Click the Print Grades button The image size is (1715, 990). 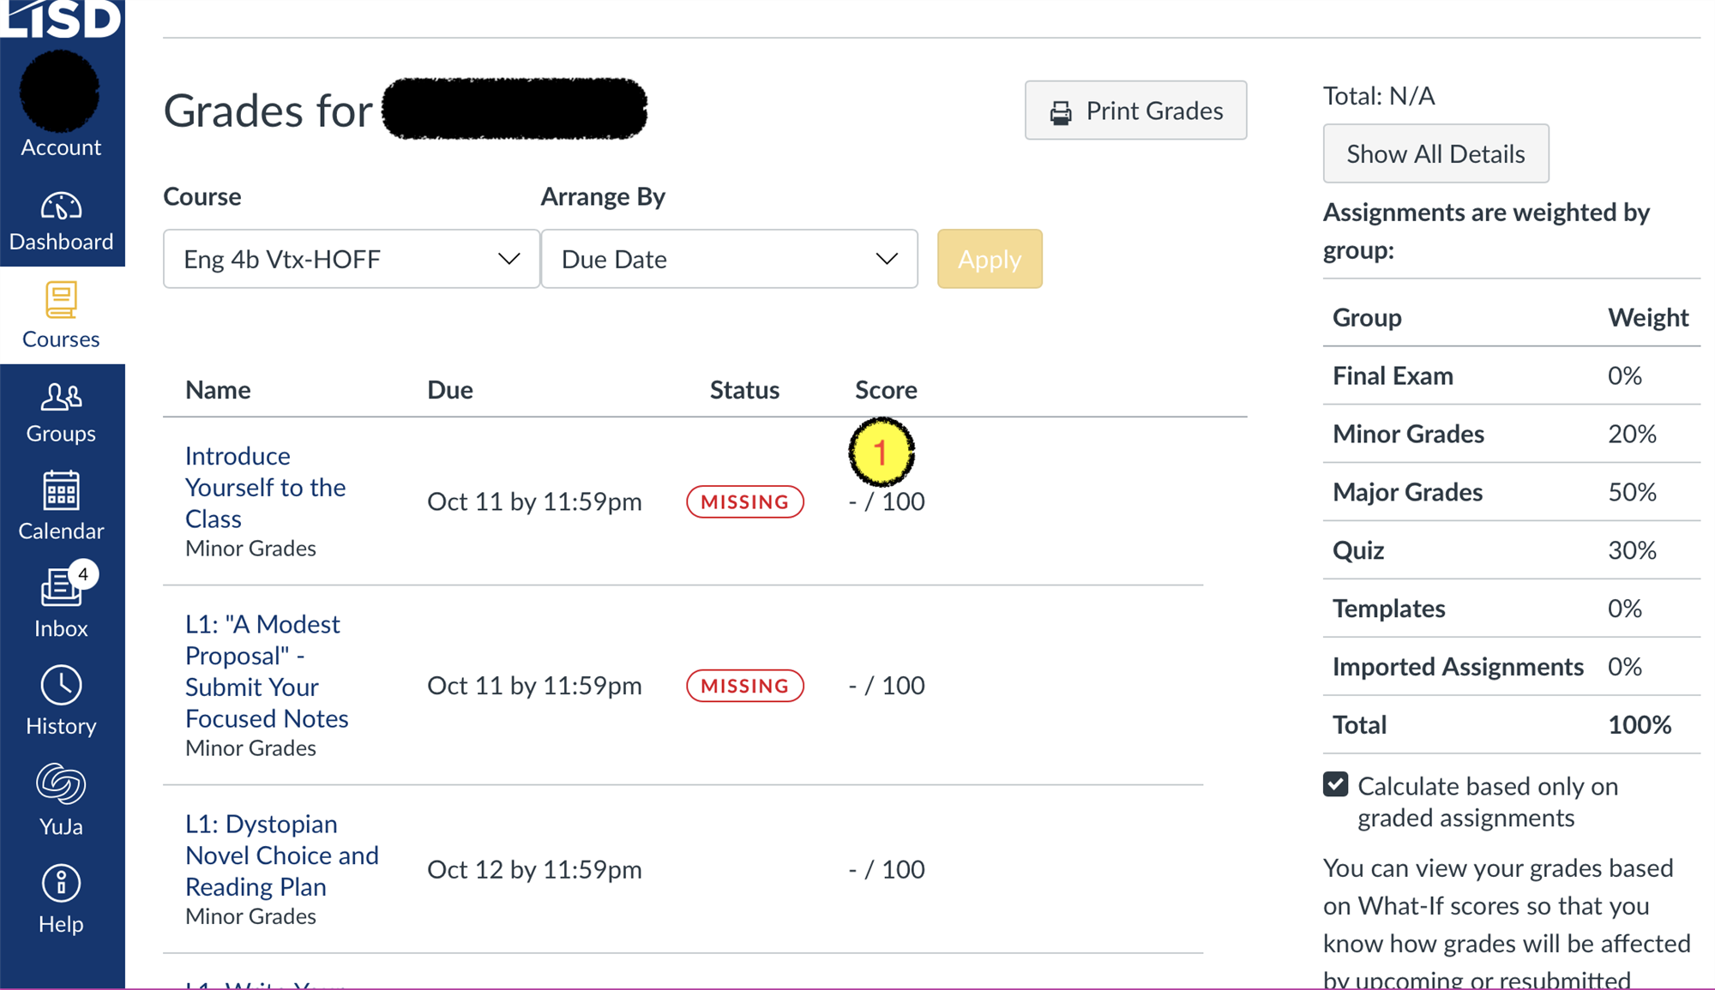pyautogui.click(x=1136, y=111)
